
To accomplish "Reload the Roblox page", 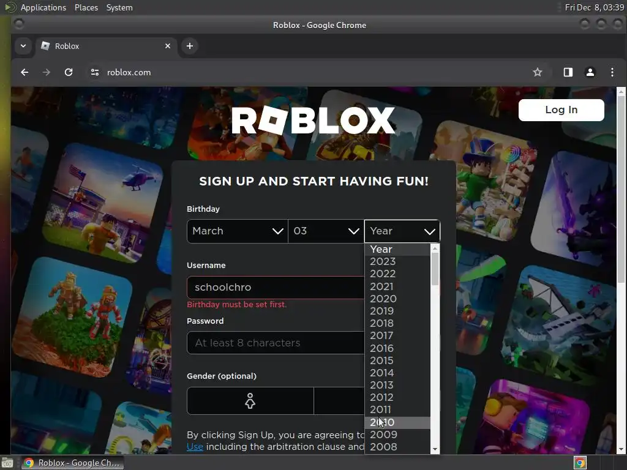I will pos(69,72).
